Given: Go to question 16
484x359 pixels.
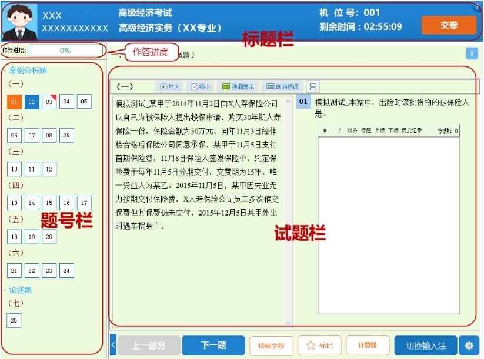Looking at the screenshot, I should (x=66, y=203).
